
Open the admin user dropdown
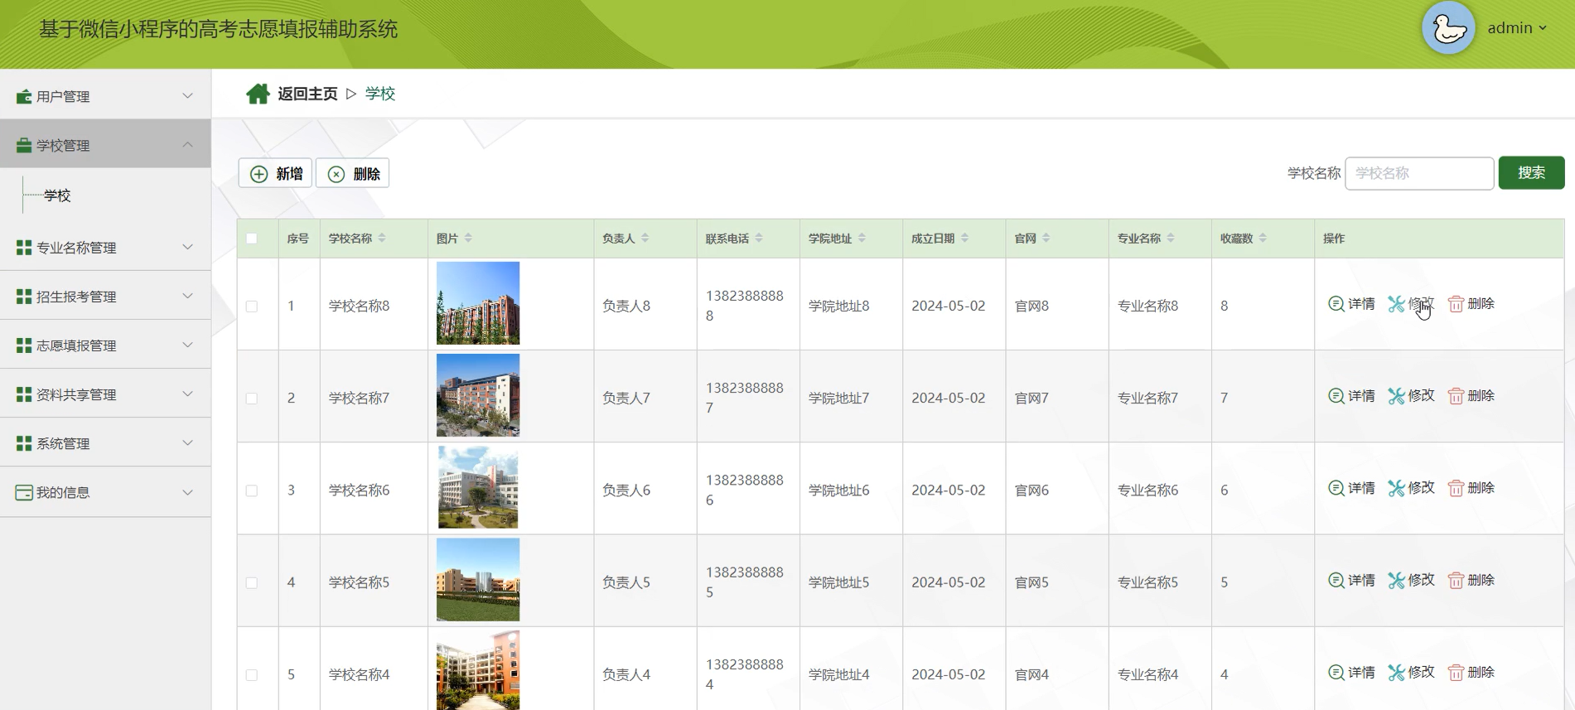tap(1517, 28)
